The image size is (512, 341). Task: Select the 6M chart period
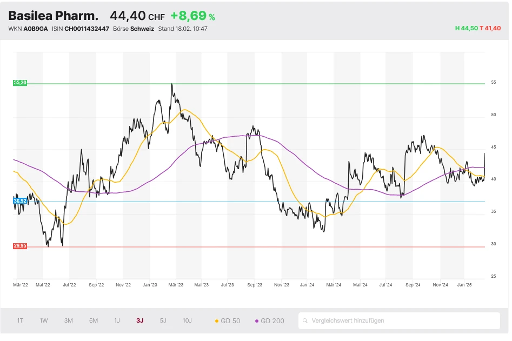[x=93, y=320]
